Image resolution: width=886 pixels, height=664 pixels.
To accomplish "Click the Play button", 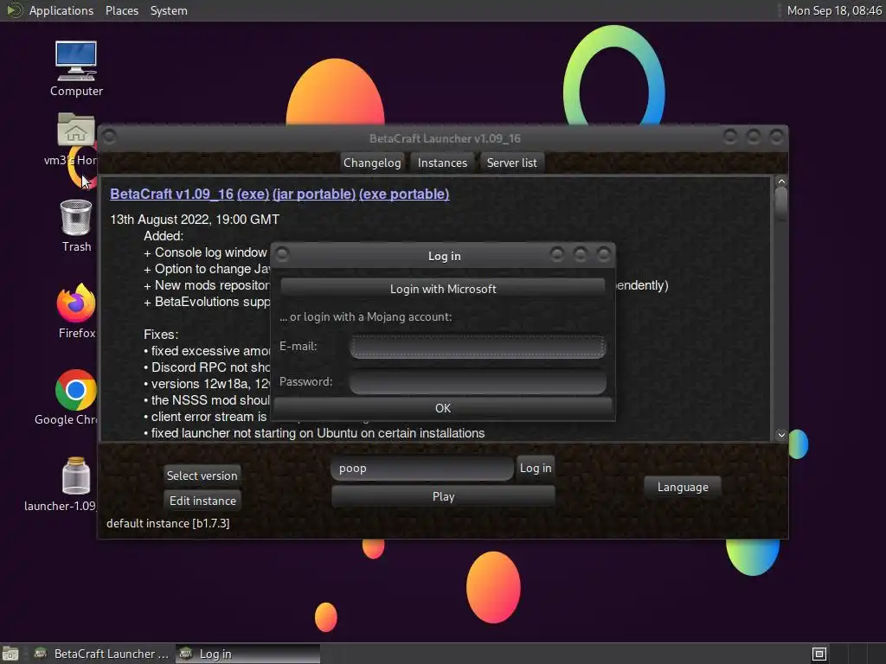I will pyautogui.click(x=444, y=496).
